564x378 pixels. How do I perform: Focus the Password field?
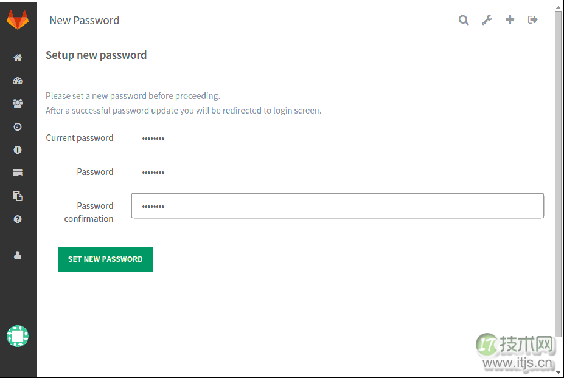(338, 172)
